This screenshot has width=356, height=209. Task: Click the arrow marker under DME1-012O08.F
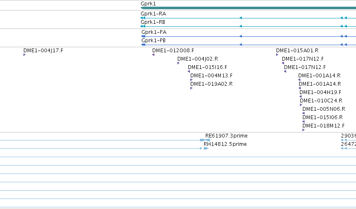pyautogui.click(x=154, y=55)
